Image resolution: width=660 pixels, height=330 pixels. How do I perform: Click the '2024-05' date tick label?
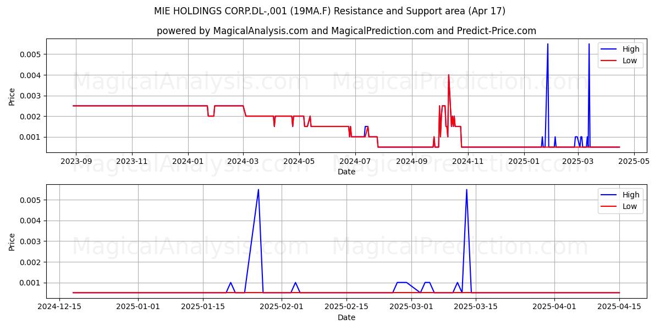click(x=299, y=162)
